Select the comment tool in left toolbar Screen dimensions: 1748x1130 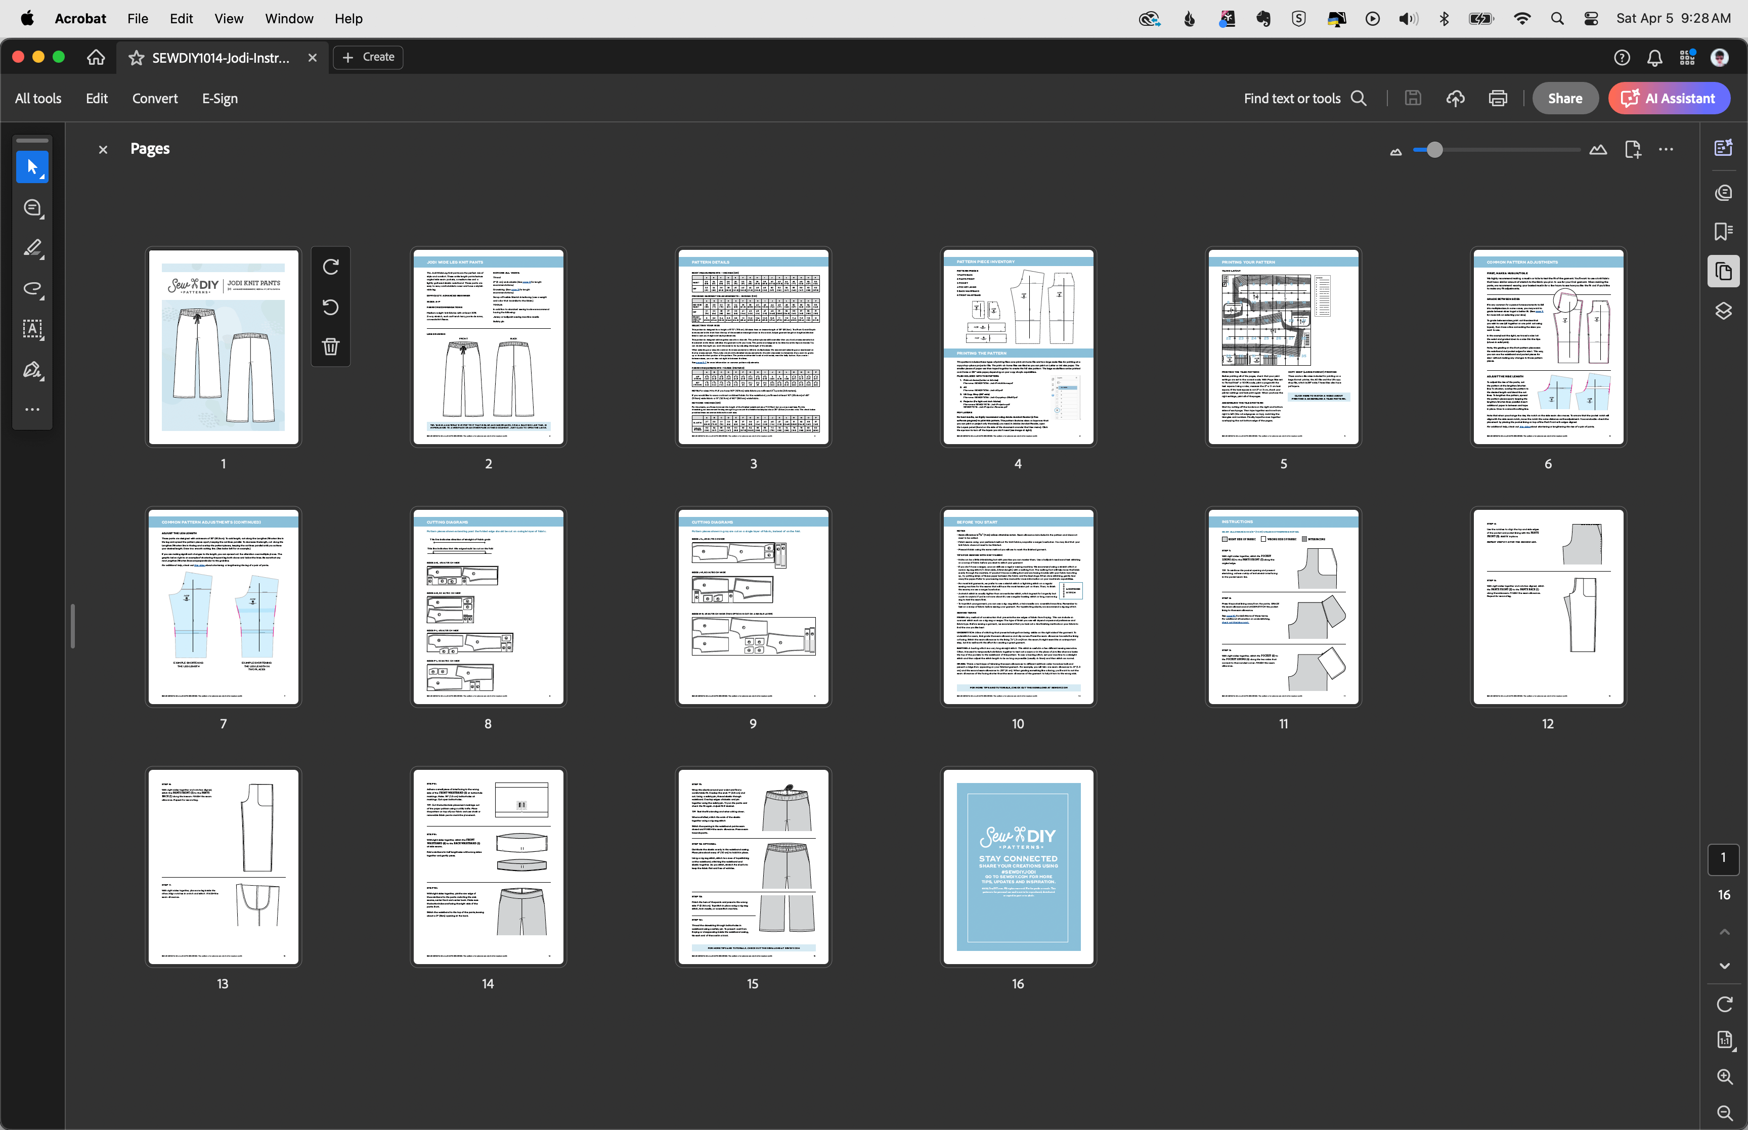(32, 208)
